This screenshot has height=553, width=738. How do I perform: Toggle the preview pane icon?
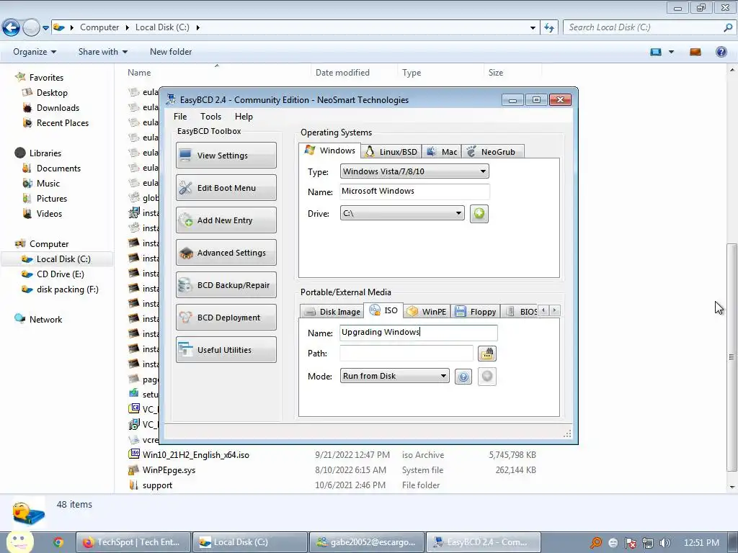click(x=695, y=52)
